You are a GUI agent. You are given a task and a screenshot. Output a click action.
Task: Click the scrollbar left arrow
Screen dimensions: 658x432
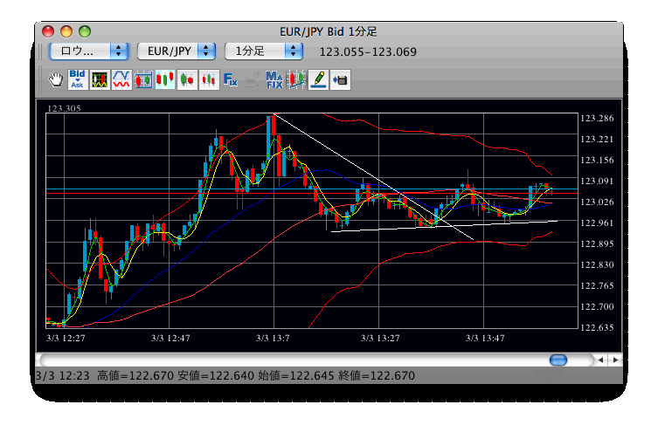(601, 360)
